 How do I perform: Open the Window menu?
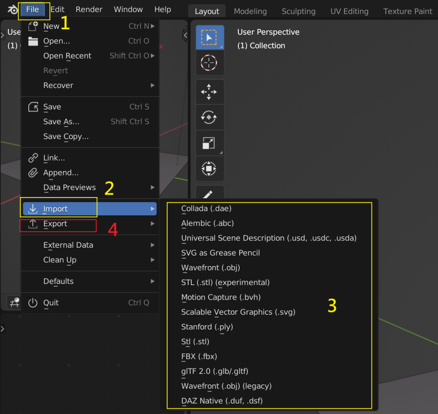(x=128, y=9)
